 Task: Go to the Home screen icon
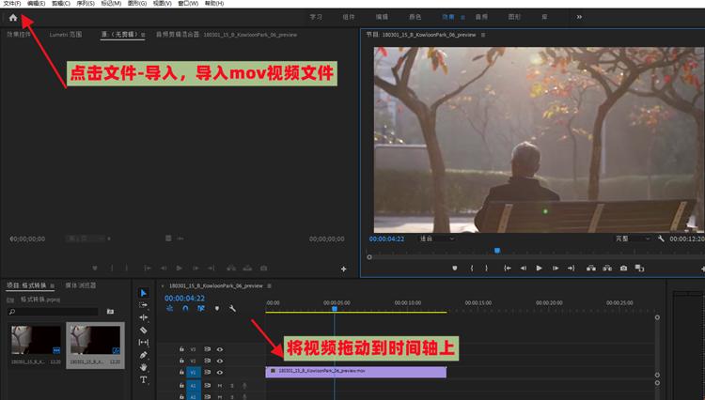(13, 18)
